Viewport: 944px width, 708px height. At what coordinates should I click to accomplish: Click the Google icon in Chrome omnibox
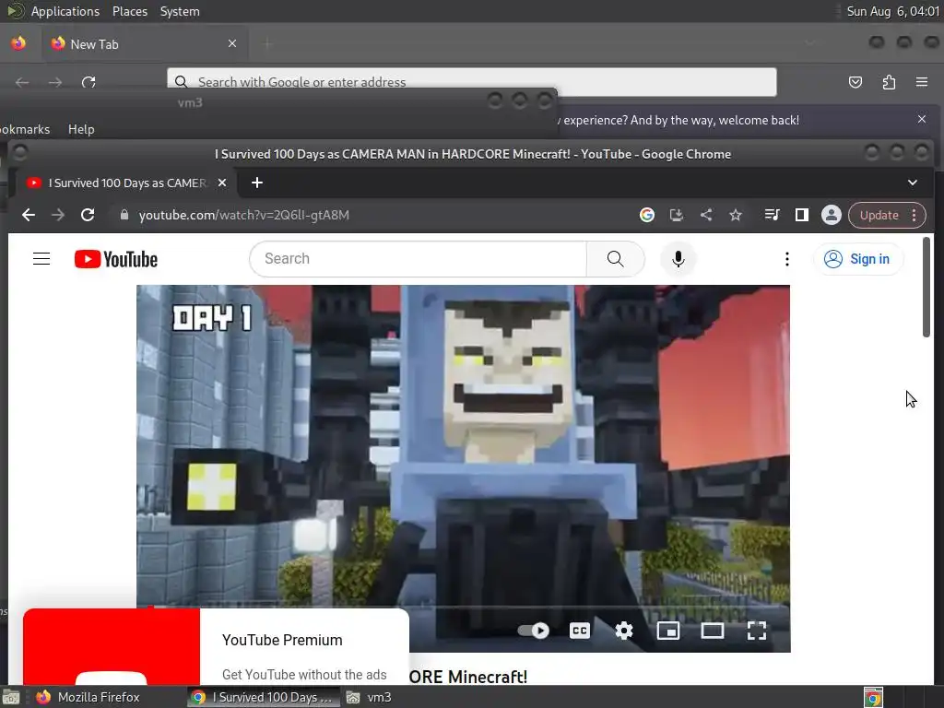(647, 215)
